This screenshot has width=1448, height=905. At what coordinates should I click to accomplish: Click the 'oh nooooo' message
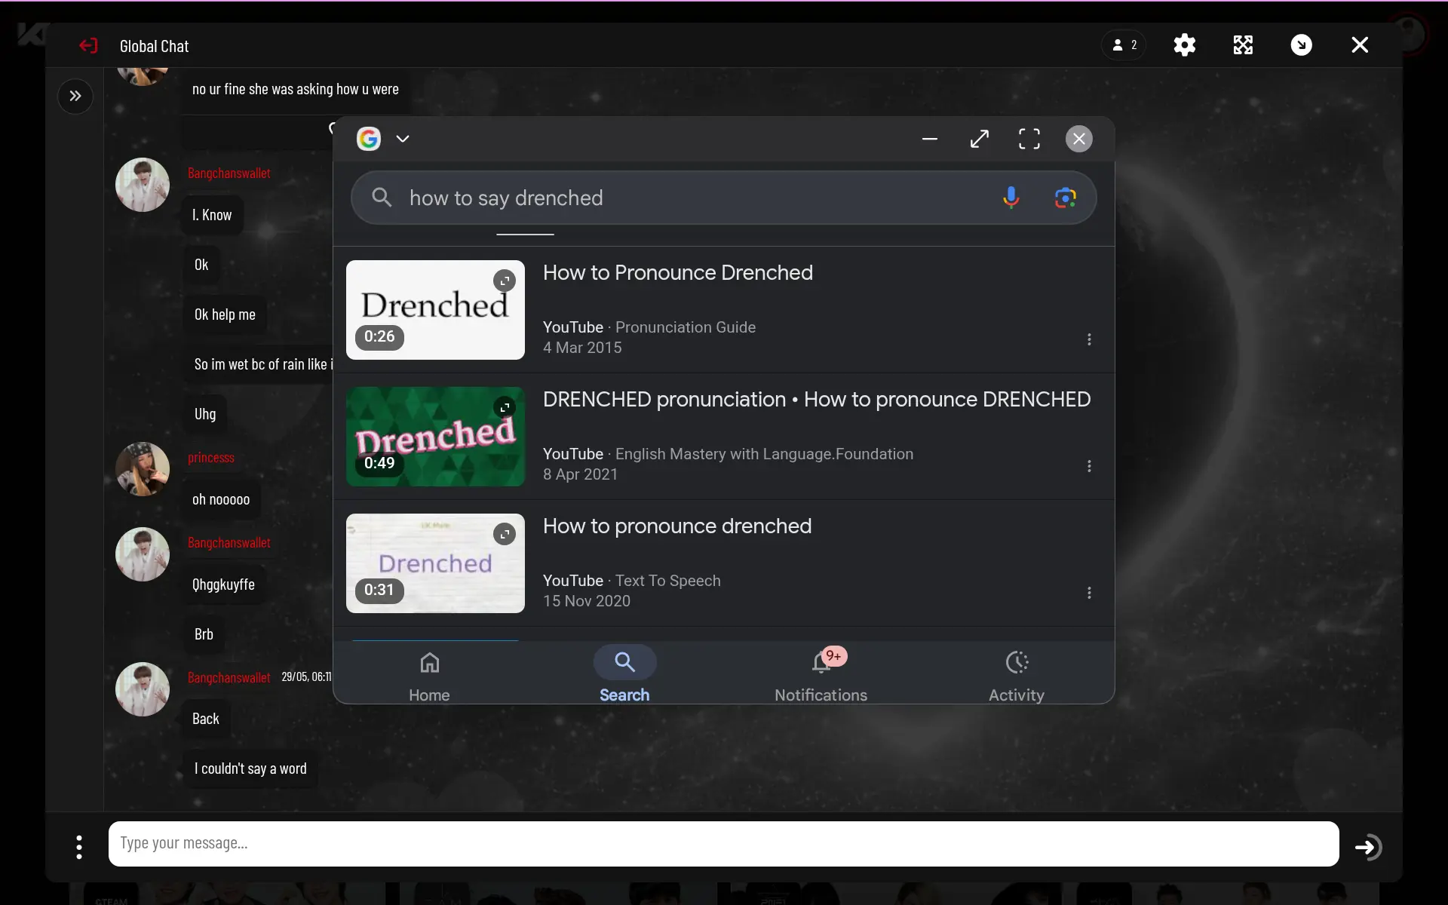click(x=221, y=499)
